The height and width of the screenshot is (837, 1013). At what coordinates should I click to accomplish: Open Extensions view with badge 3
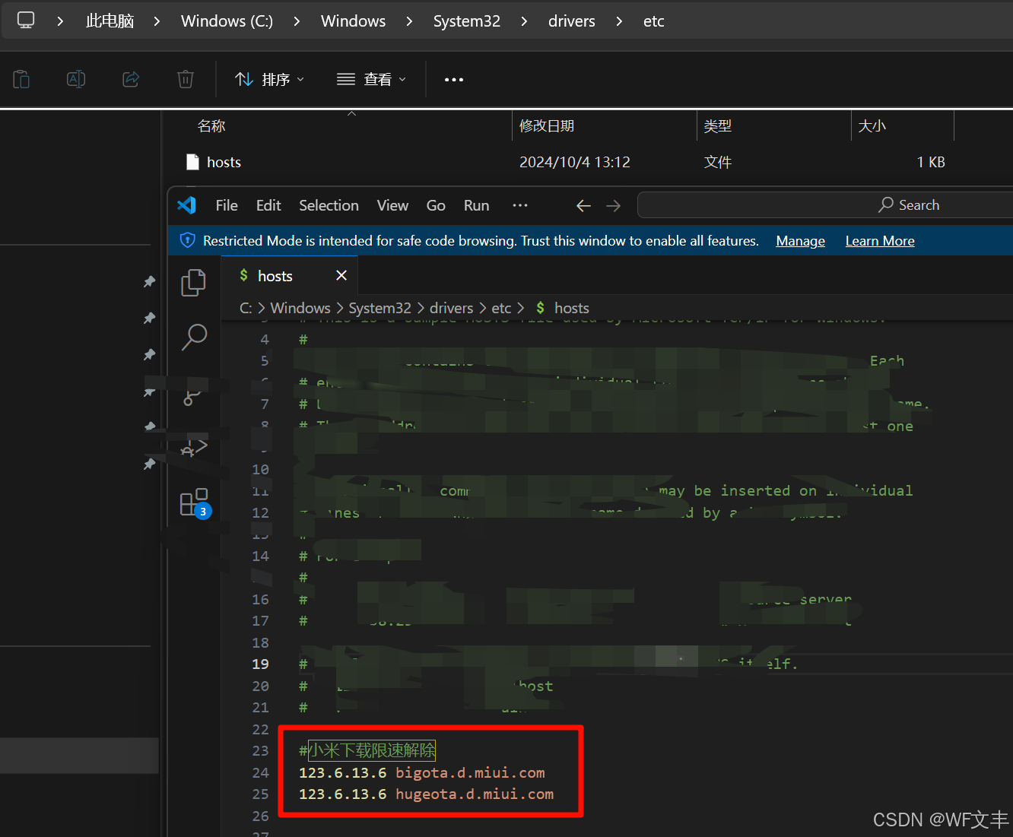click(x=194, y=503)
